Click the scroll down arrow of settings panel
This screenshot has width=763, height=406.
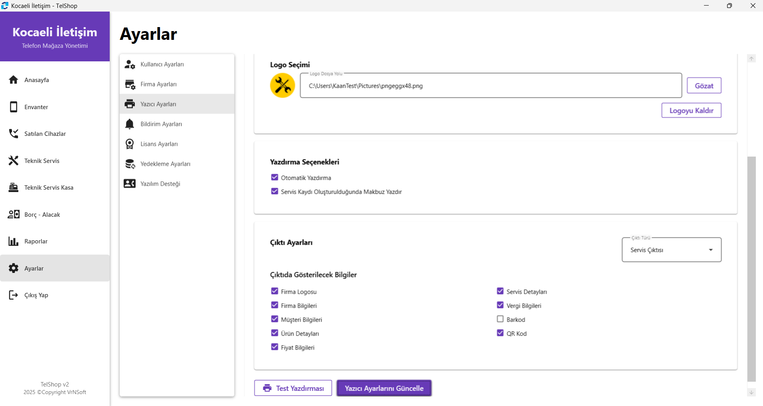751,392
